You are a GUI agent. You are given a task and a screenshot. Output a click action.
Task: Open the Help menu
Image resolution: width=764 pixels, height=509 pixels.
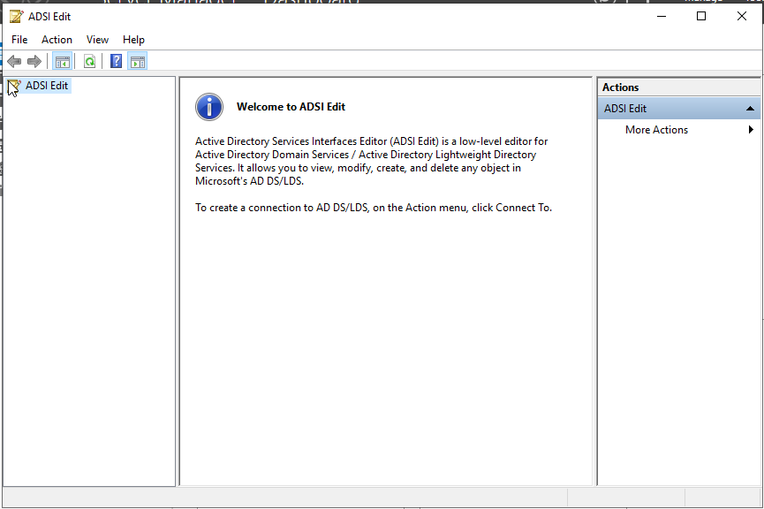click(x=133, y=40)
